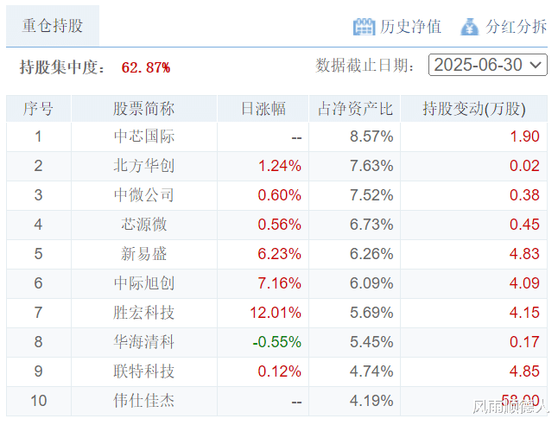Click 1.24% daily change for 北方华创
Viewport: 558px width, 425px height.
point(280,166)
